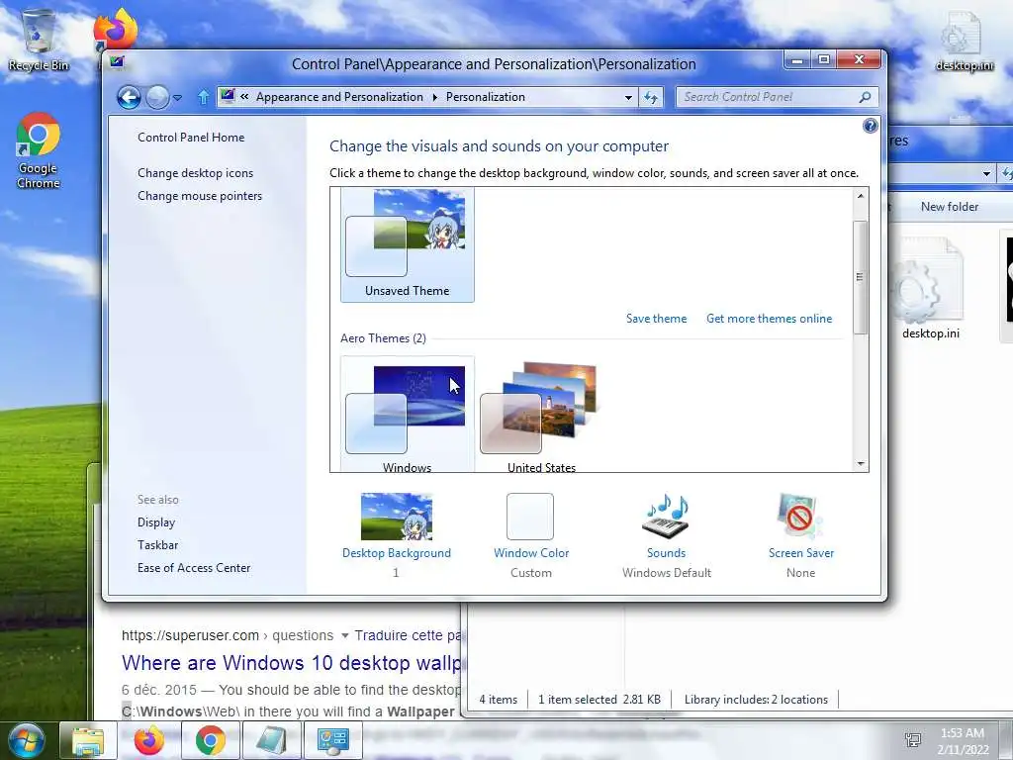Open File Explorer from the taskbar

[88, 740]
